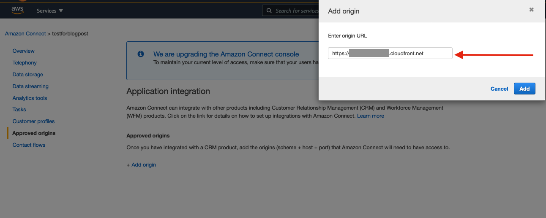Navigate to Analytics tools
This screenshot has height=218, width=546.
30,98
